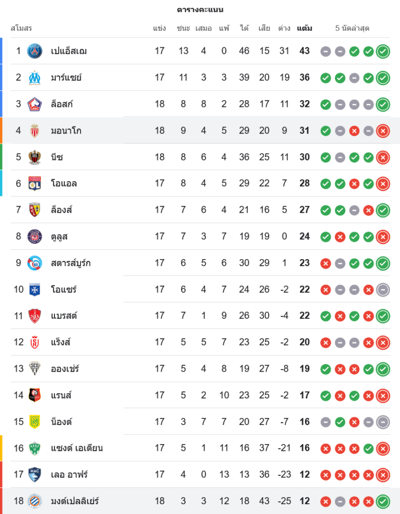The height and width of the screenshot is (514, 400).
Task: Click the ชนะ column header
Action: click(183, 28)
